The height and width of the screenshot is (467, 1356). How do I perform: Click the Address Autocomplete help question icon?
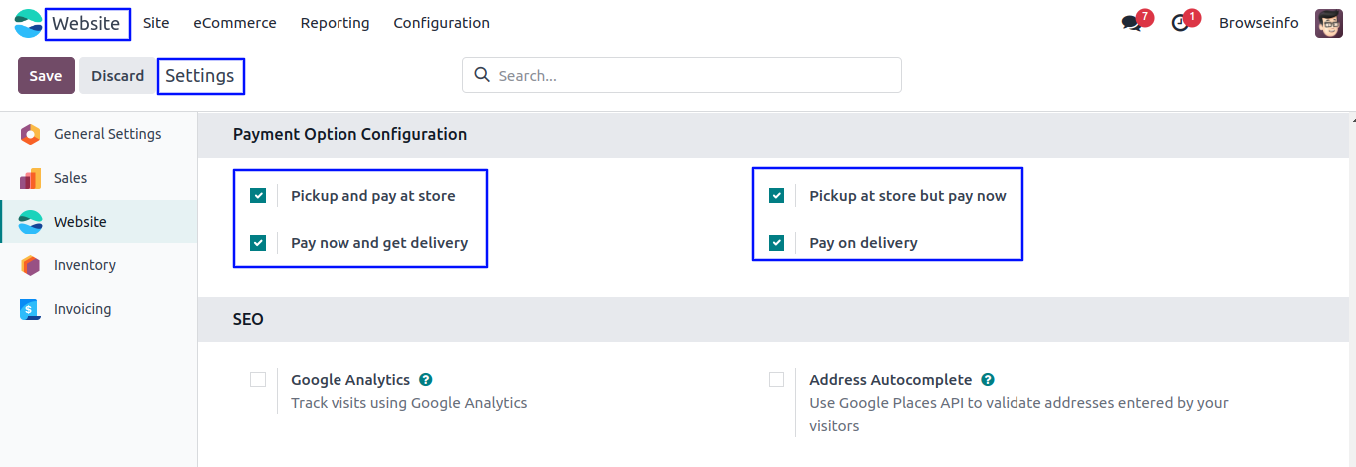(988, 380)
